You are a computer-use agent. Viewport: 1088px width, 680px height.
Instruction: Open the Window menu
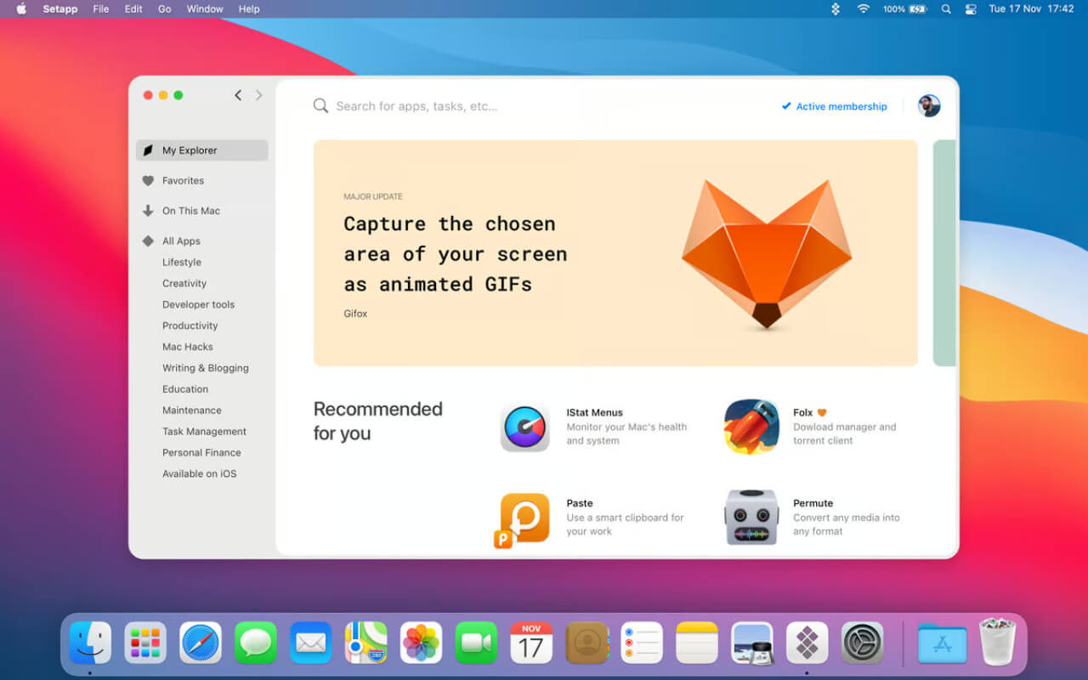pyautogui.click(x=205, y=8)
